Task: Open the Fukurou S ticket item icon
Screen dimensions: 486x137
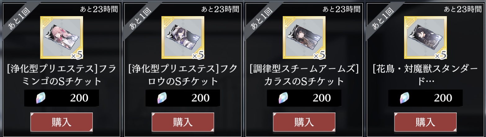Action: coord(183,38)
